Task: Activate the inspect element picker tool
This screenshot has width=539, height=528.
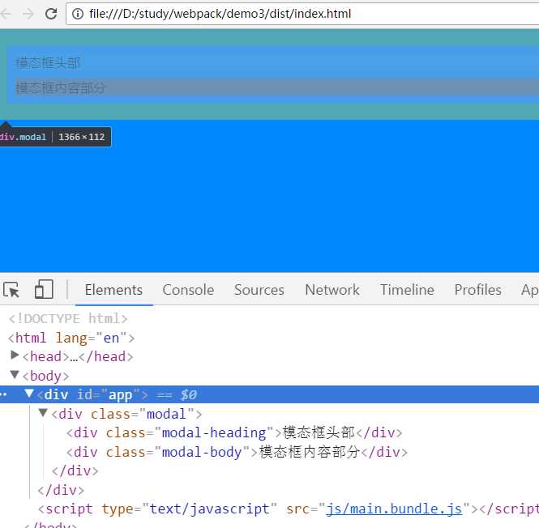Action: (11, 290)
